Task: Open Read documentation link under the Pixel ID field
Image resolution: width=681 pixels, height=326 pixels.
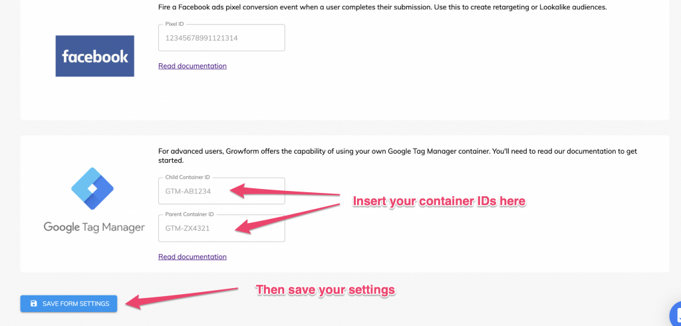Action: 192,66
